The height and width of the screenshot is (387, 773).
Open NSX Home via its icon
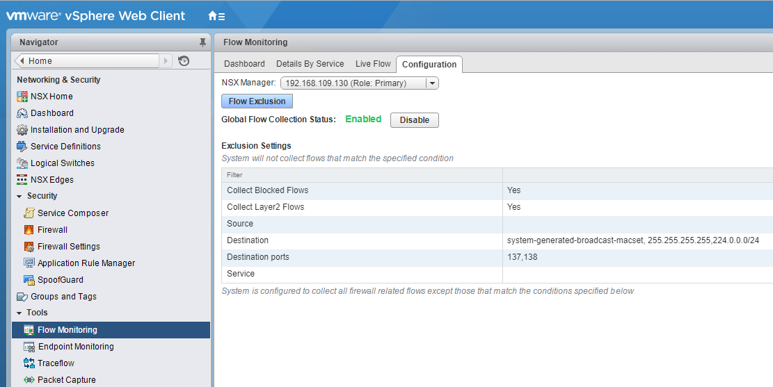coord(22,97)
